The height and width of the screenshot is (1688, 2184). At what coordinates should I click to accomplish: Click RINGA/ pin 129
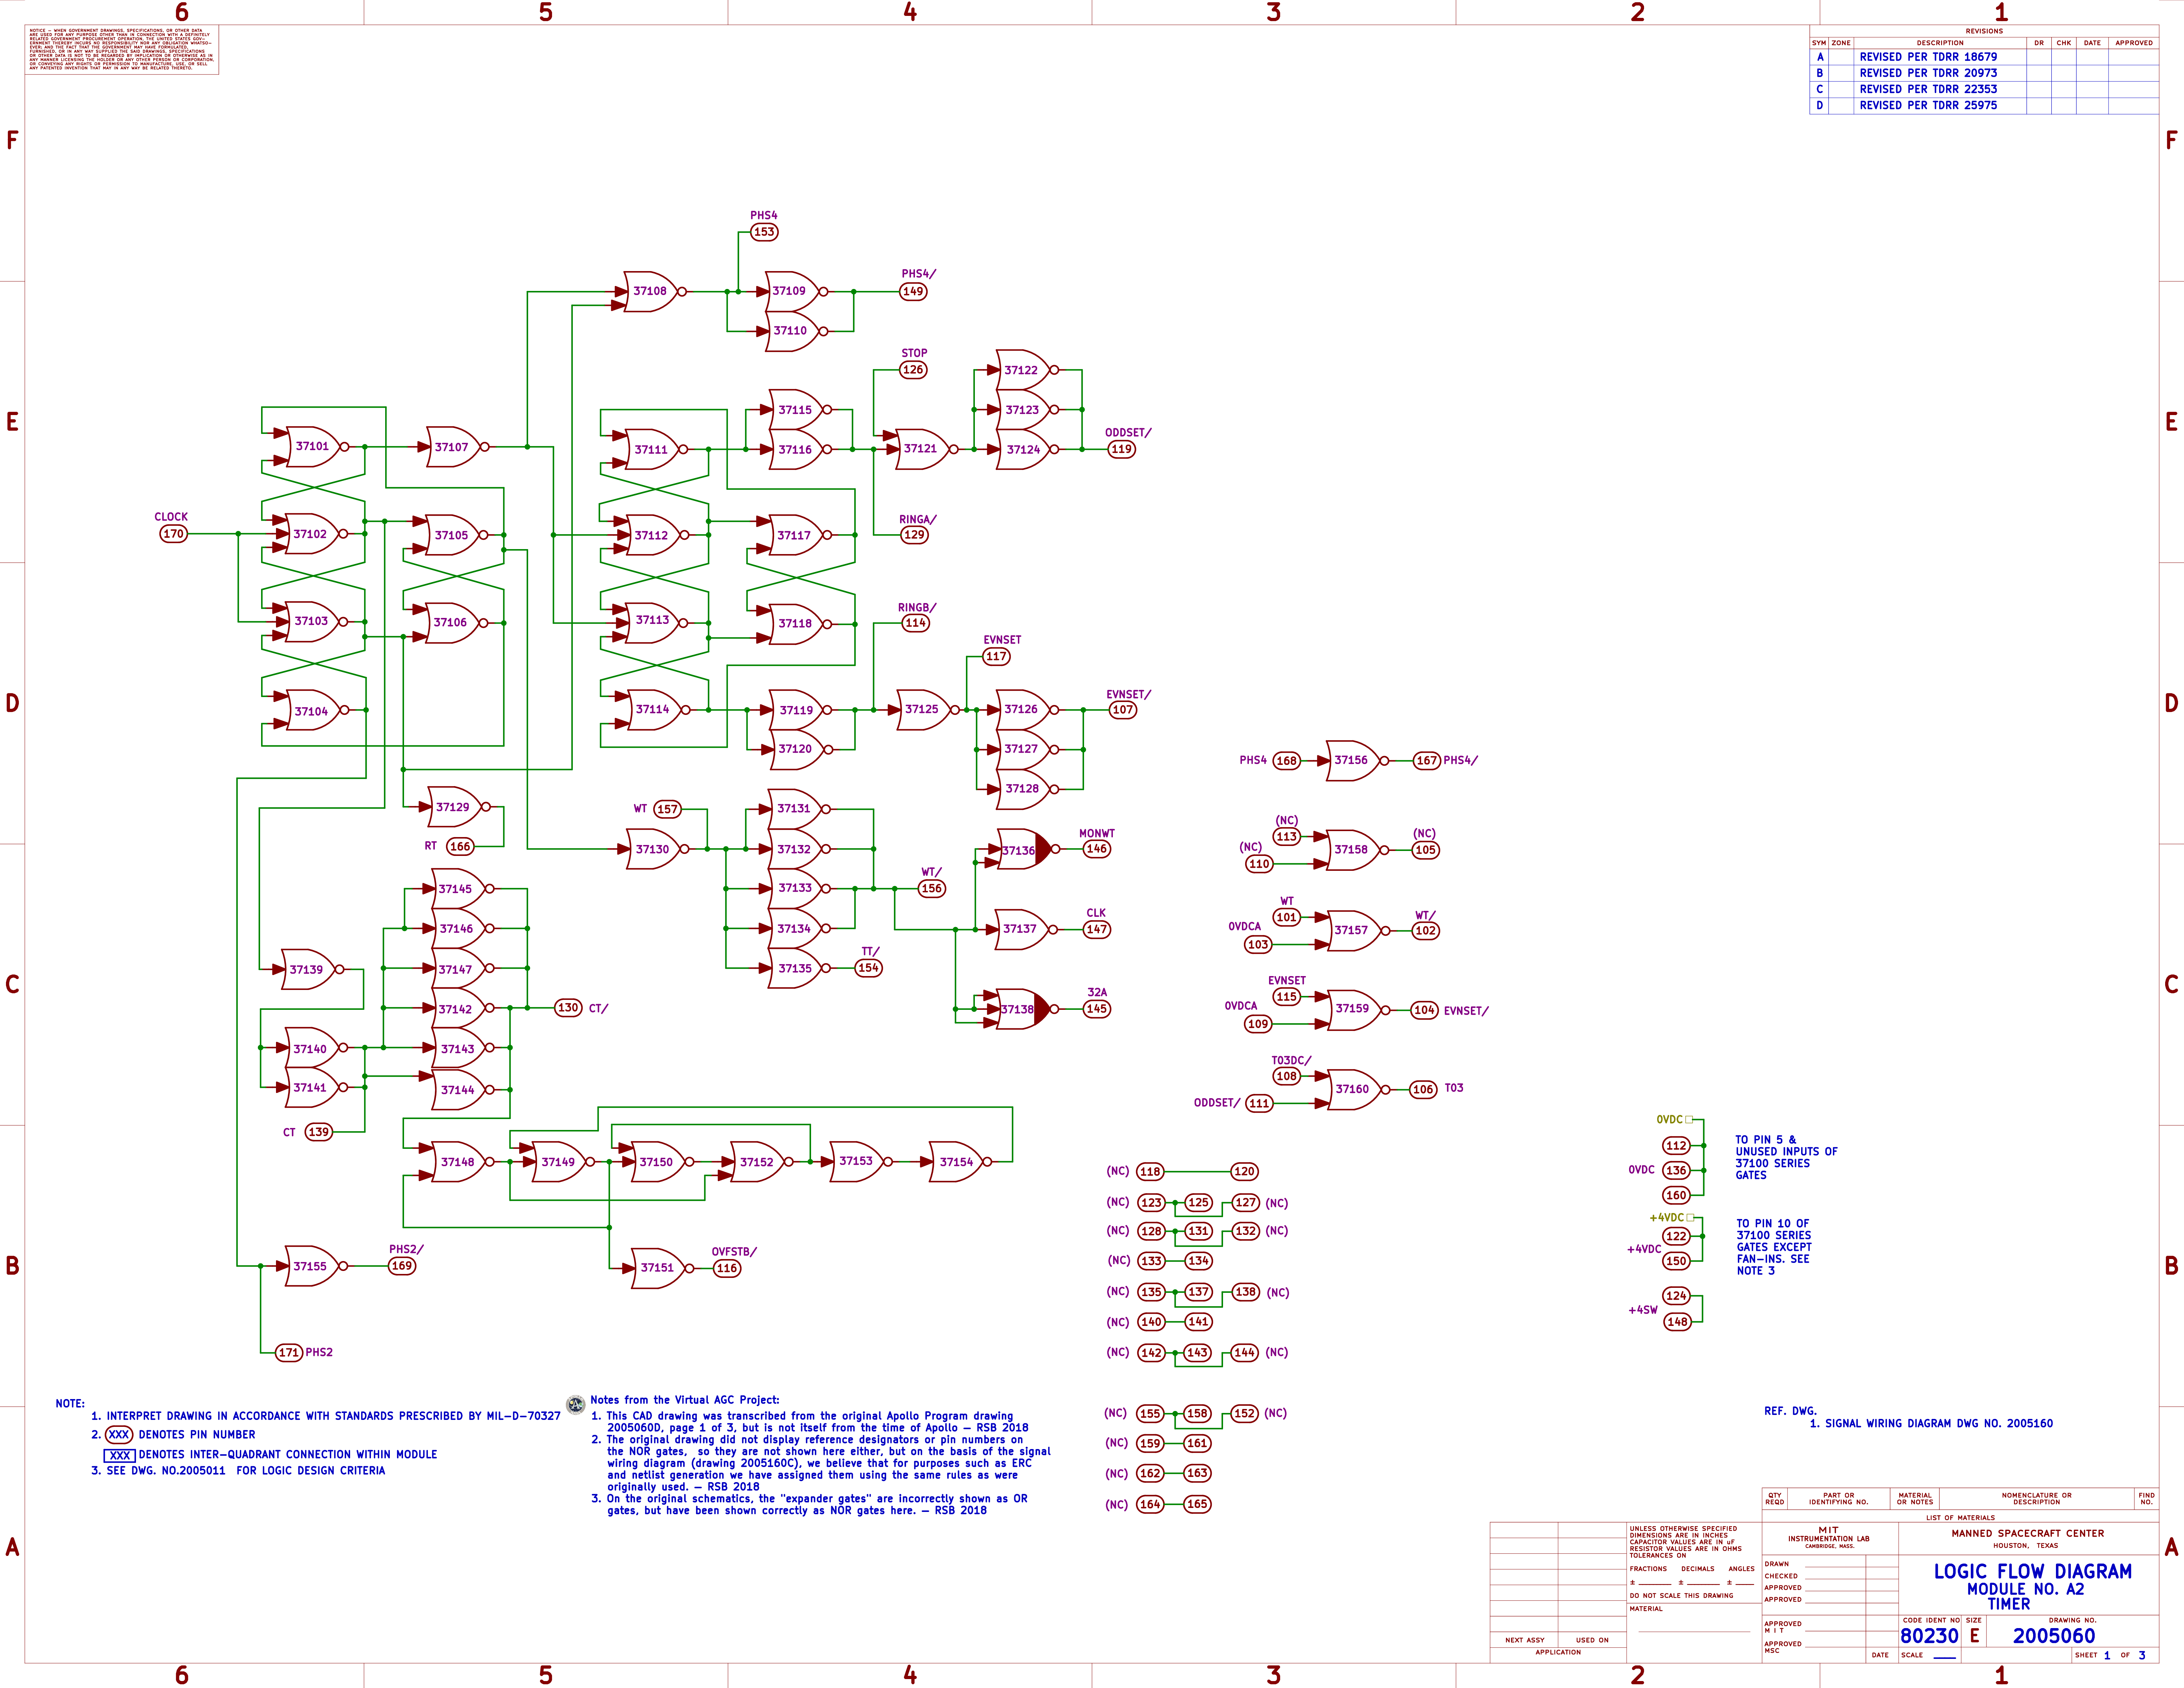(914, 535)
